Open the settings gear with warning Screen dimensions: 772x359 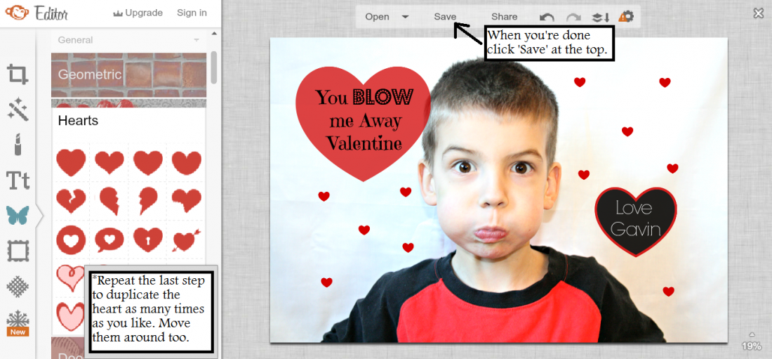point(626,17)
